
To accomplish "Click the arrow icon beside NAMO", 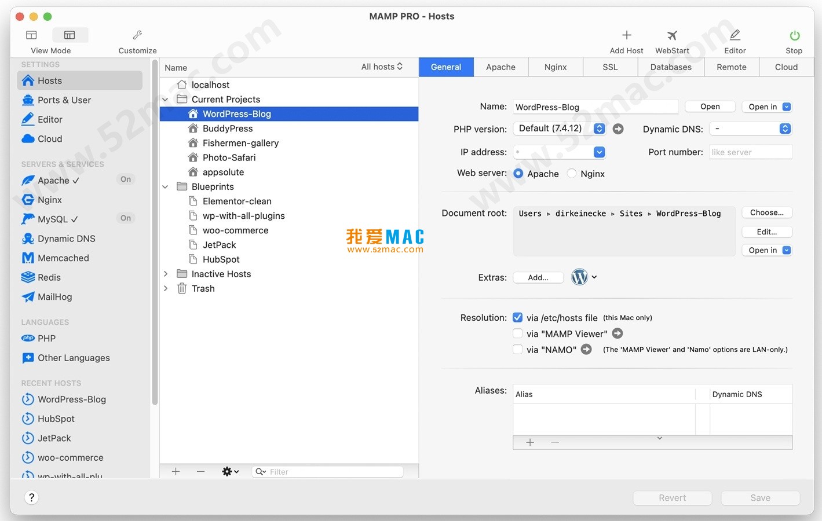I will pos(586,349).
